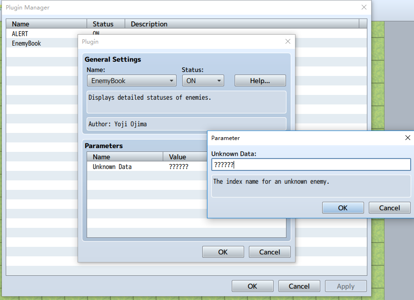The width and height of the screenshot is (414, 300).
Task: Click the 'Displays detailed statuses of enemies.' description
Action: (150, 97)
